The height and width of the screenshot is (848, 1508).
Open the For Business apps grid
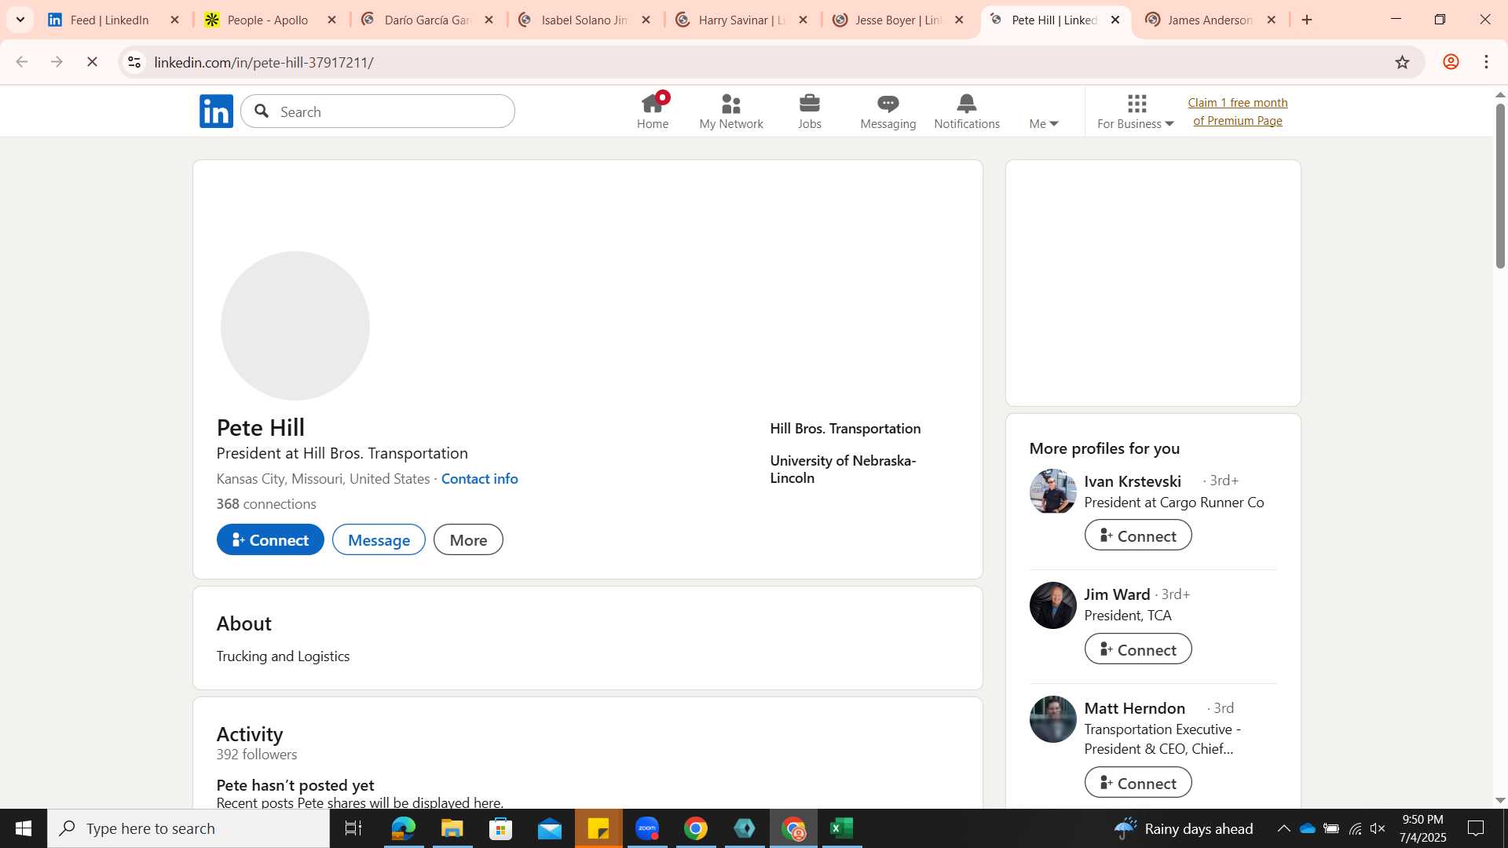pyautogui.click(x=1136, y=111)
